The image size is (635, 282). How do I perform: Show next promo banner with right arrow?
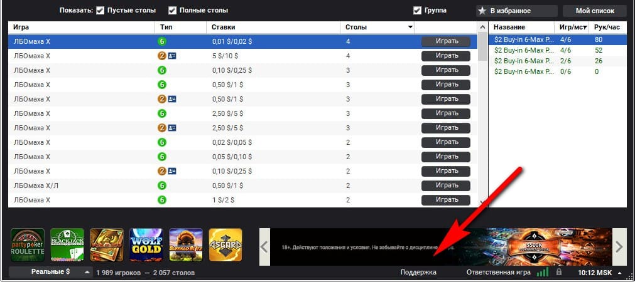619,247
